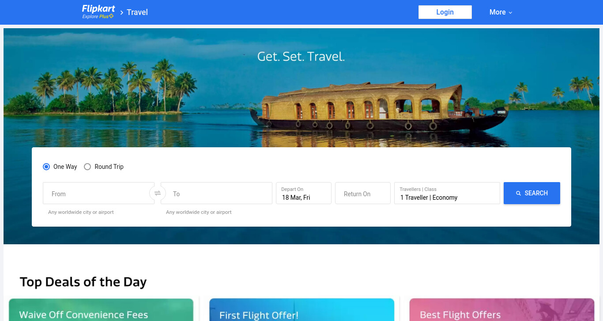Viewport: 603px width, 321px height.
Task: Click the Explore Plus link under logo
Action: tap(95, 16)
